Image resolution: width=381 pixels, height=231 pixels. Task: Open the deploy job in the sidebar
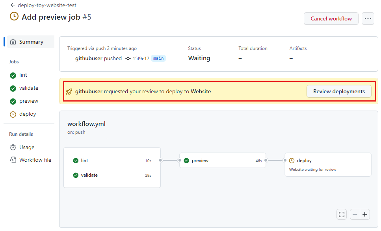point(28,114)
